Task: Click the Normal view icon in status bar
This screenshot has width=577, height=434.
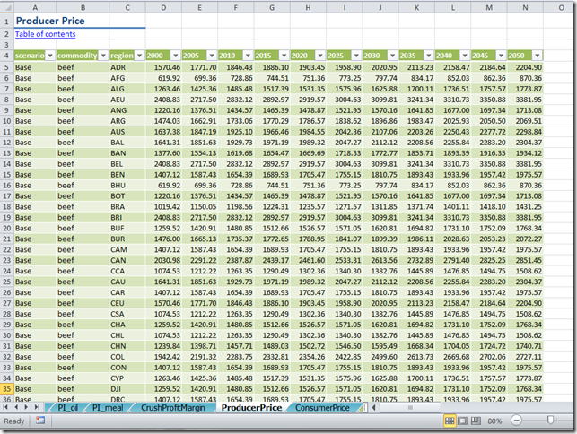Action: pyautogui.click(x=450, y=421)
